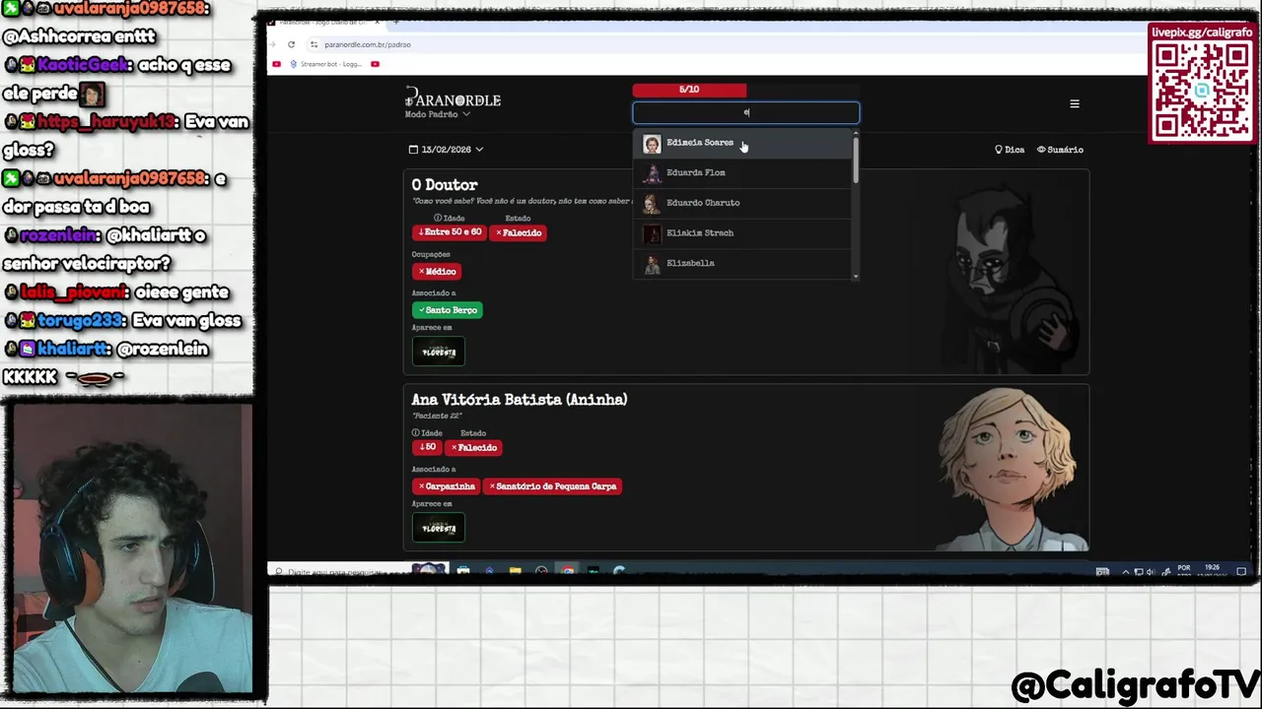1262x709 pixels.
Task: Click Eduardo Charuto avatar in suggestions
Action: coord(652,204)
